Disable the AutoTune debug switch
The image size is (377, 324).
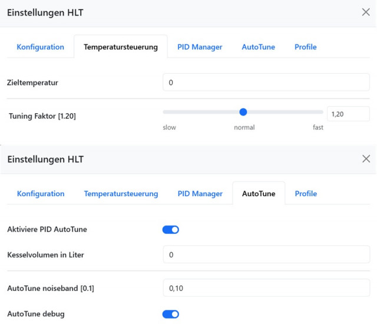coord(171,314)
